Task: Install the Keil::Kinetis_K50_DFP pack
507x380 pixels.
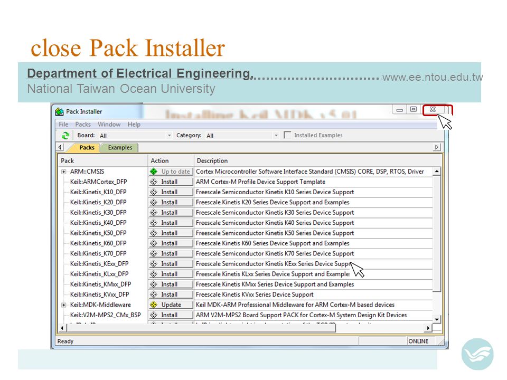Action: [171, 233]
